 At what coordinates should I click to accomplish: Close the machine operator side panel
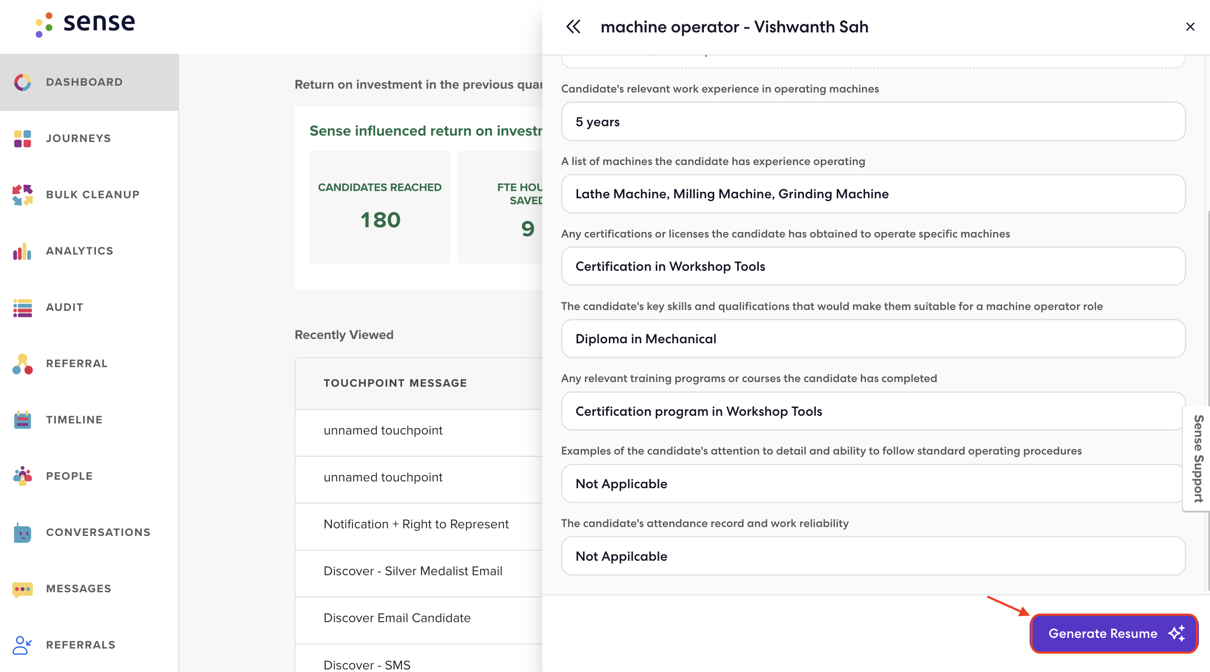(1190, 27)
